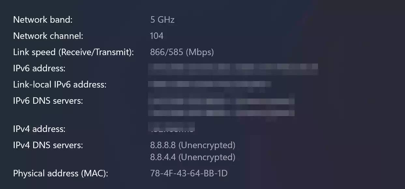Select the link speed value 866/585 Mbps
The image size is (405, 189).
coord(182,52)
